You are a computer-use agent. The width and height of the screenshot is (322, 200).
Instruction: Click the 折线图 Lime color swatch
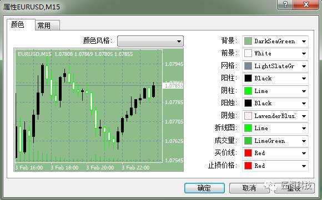click(x=248, y=128)
